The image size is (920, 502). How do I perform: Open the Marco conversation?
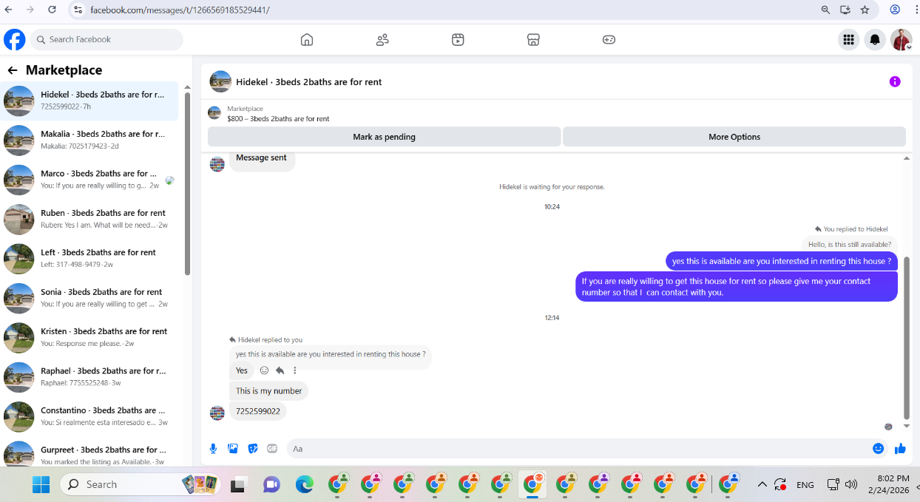pyautogui.click(x=90, y=180)
